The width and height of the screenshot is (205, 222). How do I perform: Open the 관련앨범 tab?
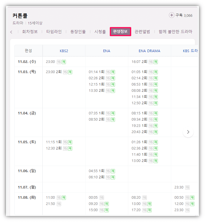142,32
